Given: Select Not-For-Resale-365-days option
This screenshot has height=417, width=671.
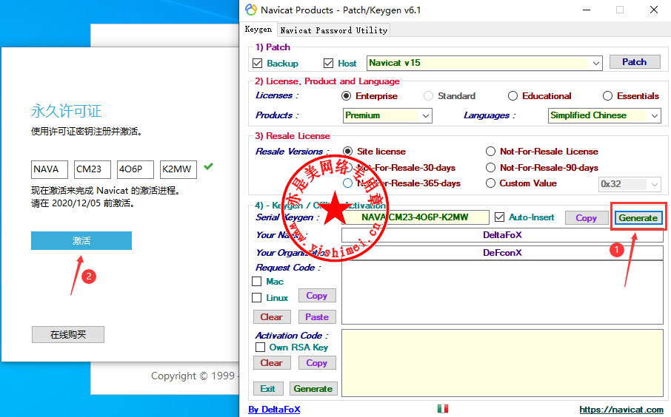Looking at the screenshot, I should 348,183.
